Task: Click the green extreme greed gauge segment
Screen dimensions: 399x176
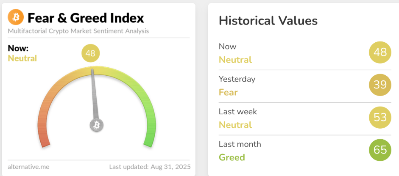Action: pos(149,131)
